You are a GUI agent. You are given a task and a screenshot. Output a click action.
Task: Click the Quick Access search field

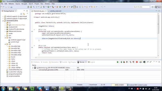coord(141,7)
